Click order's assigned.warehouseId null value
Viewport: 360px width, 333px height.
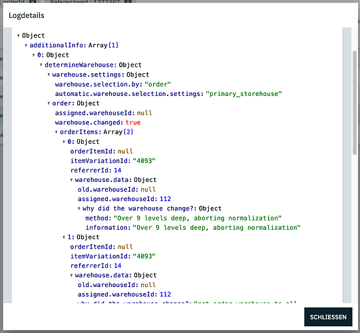pyautogui.click(x=144, y=113)
